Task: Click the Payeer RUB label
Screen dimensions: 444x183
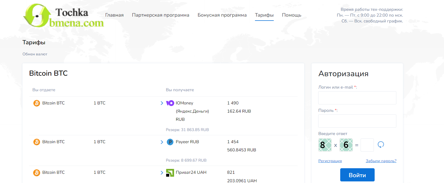Action: [x=187, y=142]
